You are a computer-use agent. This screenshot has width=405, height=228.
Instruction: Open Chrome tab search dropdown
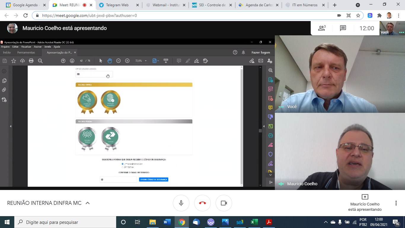coord(358,5)
